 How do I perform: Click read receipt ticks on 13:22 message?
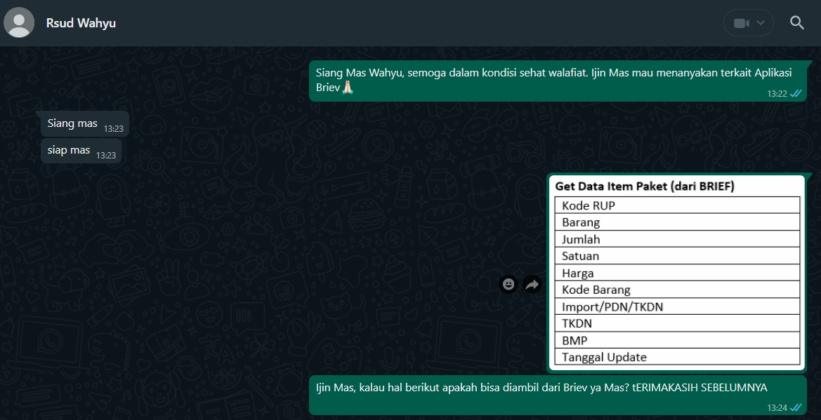(796, 94)
